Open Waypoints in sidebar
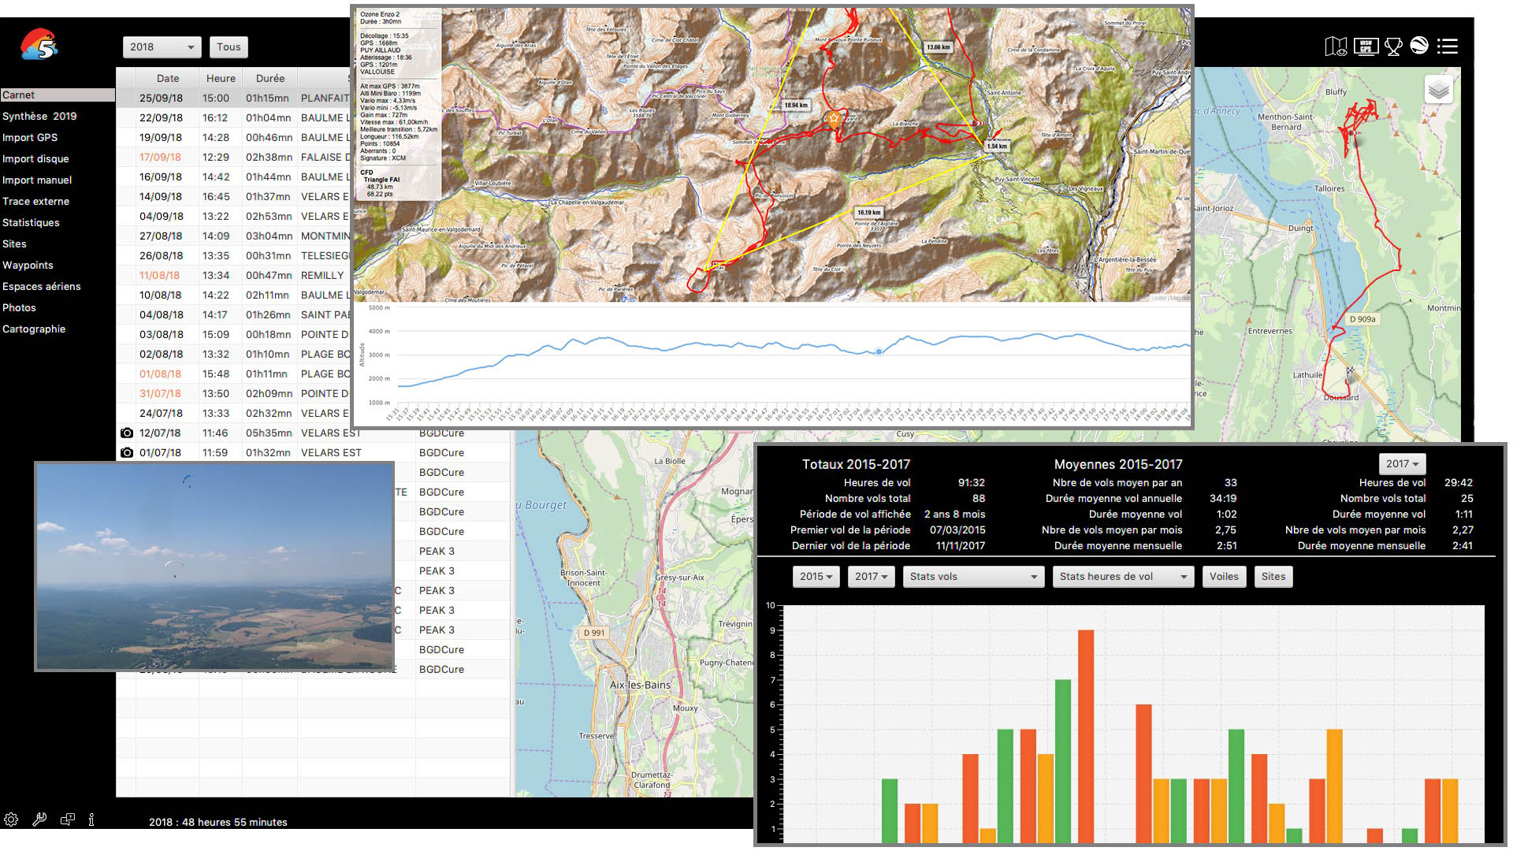Screen dimensions: 1513x851 pyautogui.click(x=28, y=265)
